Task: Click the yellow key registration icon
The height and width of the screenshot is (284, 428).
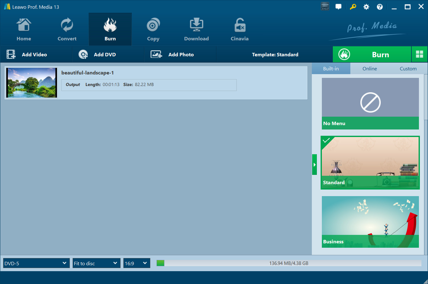Action: [353, 7]
